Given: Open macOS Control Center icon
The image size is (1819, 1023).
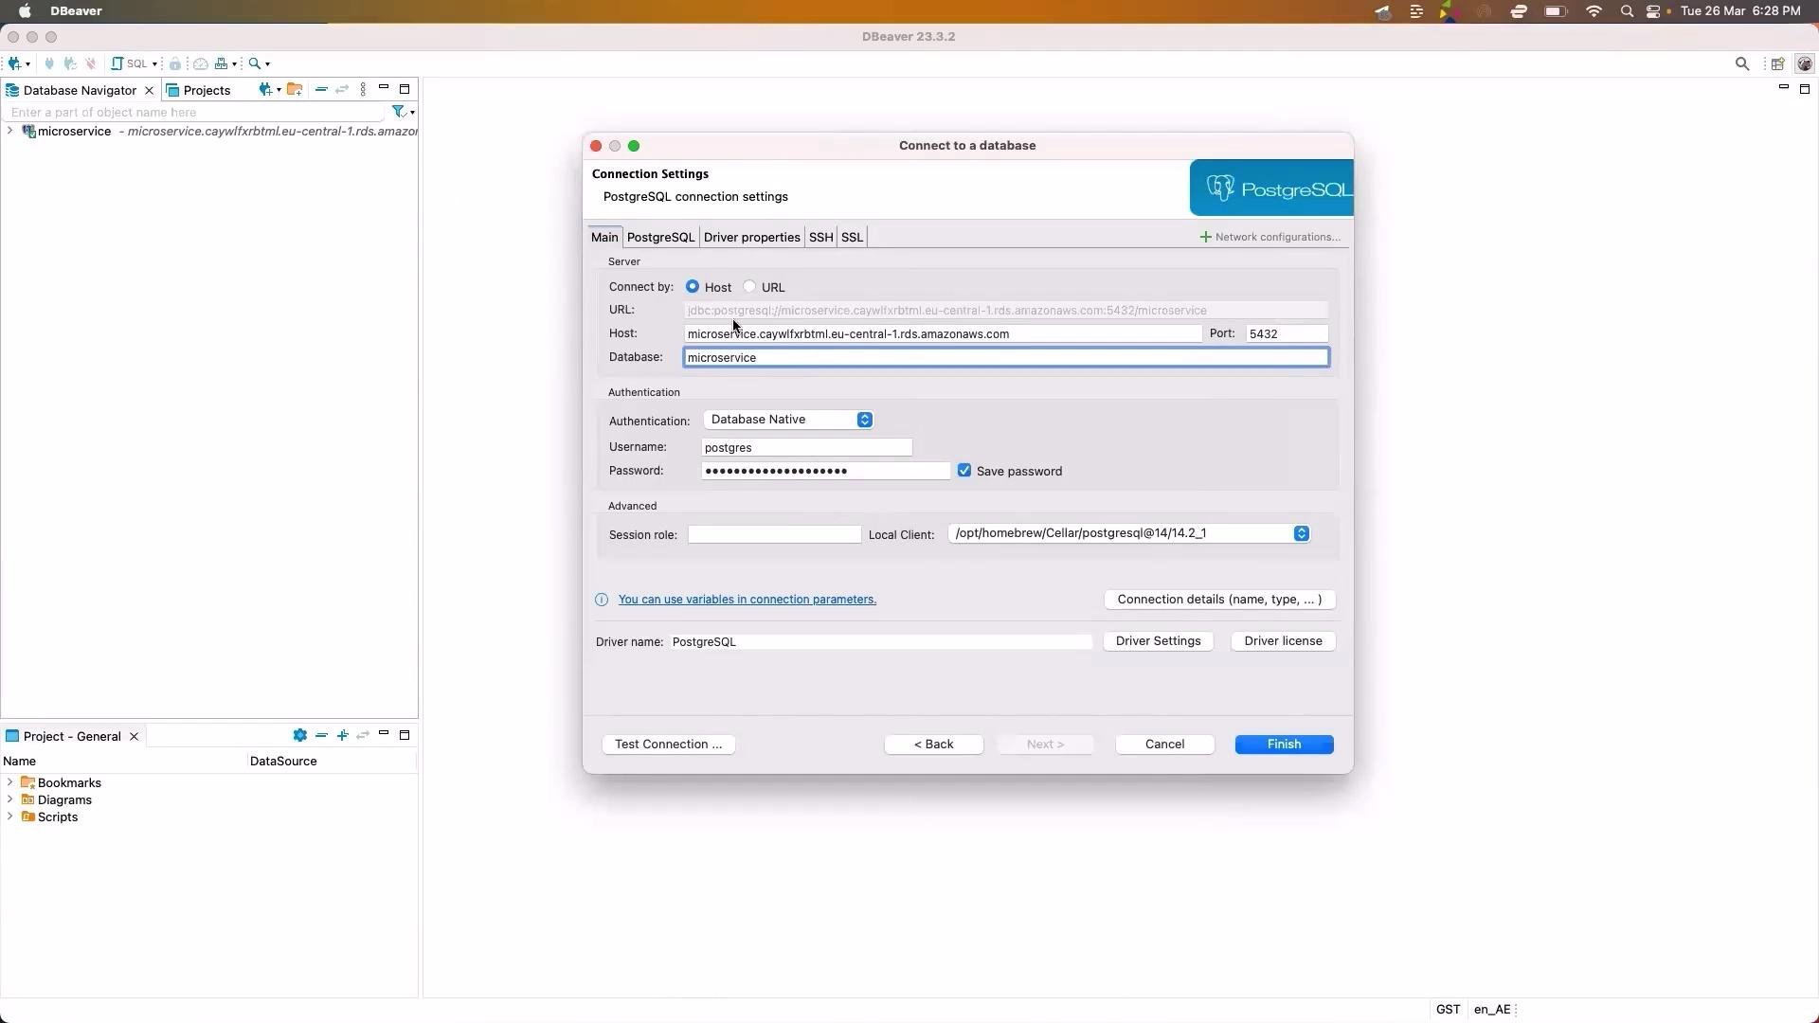Looking at the screenshot, I should point(1654,11).
